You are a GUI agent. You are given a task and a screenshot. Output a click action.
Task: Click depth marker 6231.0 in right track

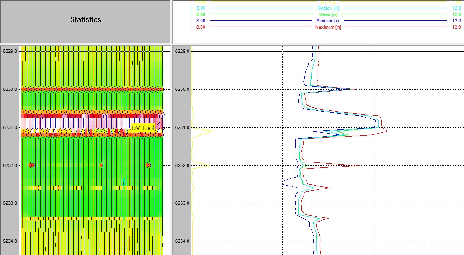click(x=182, y=127)
